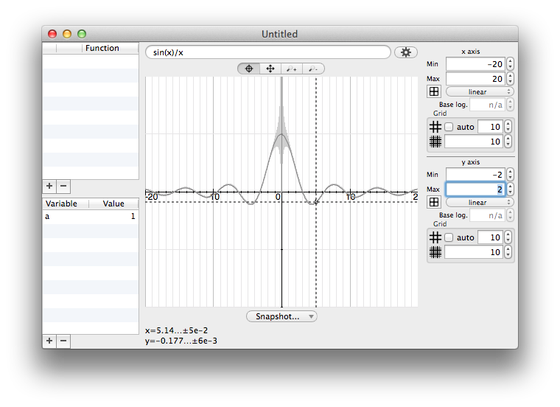This screenshot has width=560, height=407.
Task: Click the x axis square scale icon
Action: point(434,92)
